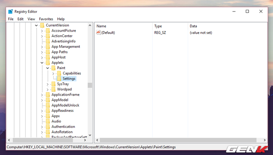Expand the AccountPicture key
Viewport: 273px width, 155px height.
pyautogui.click(x=42, y=31)
